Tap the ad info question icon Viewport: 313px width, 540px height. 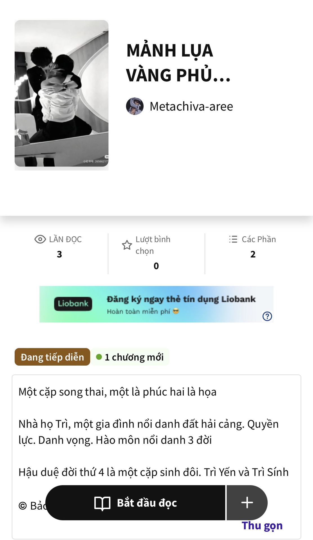pyautogui.click(x=267, y=316)
